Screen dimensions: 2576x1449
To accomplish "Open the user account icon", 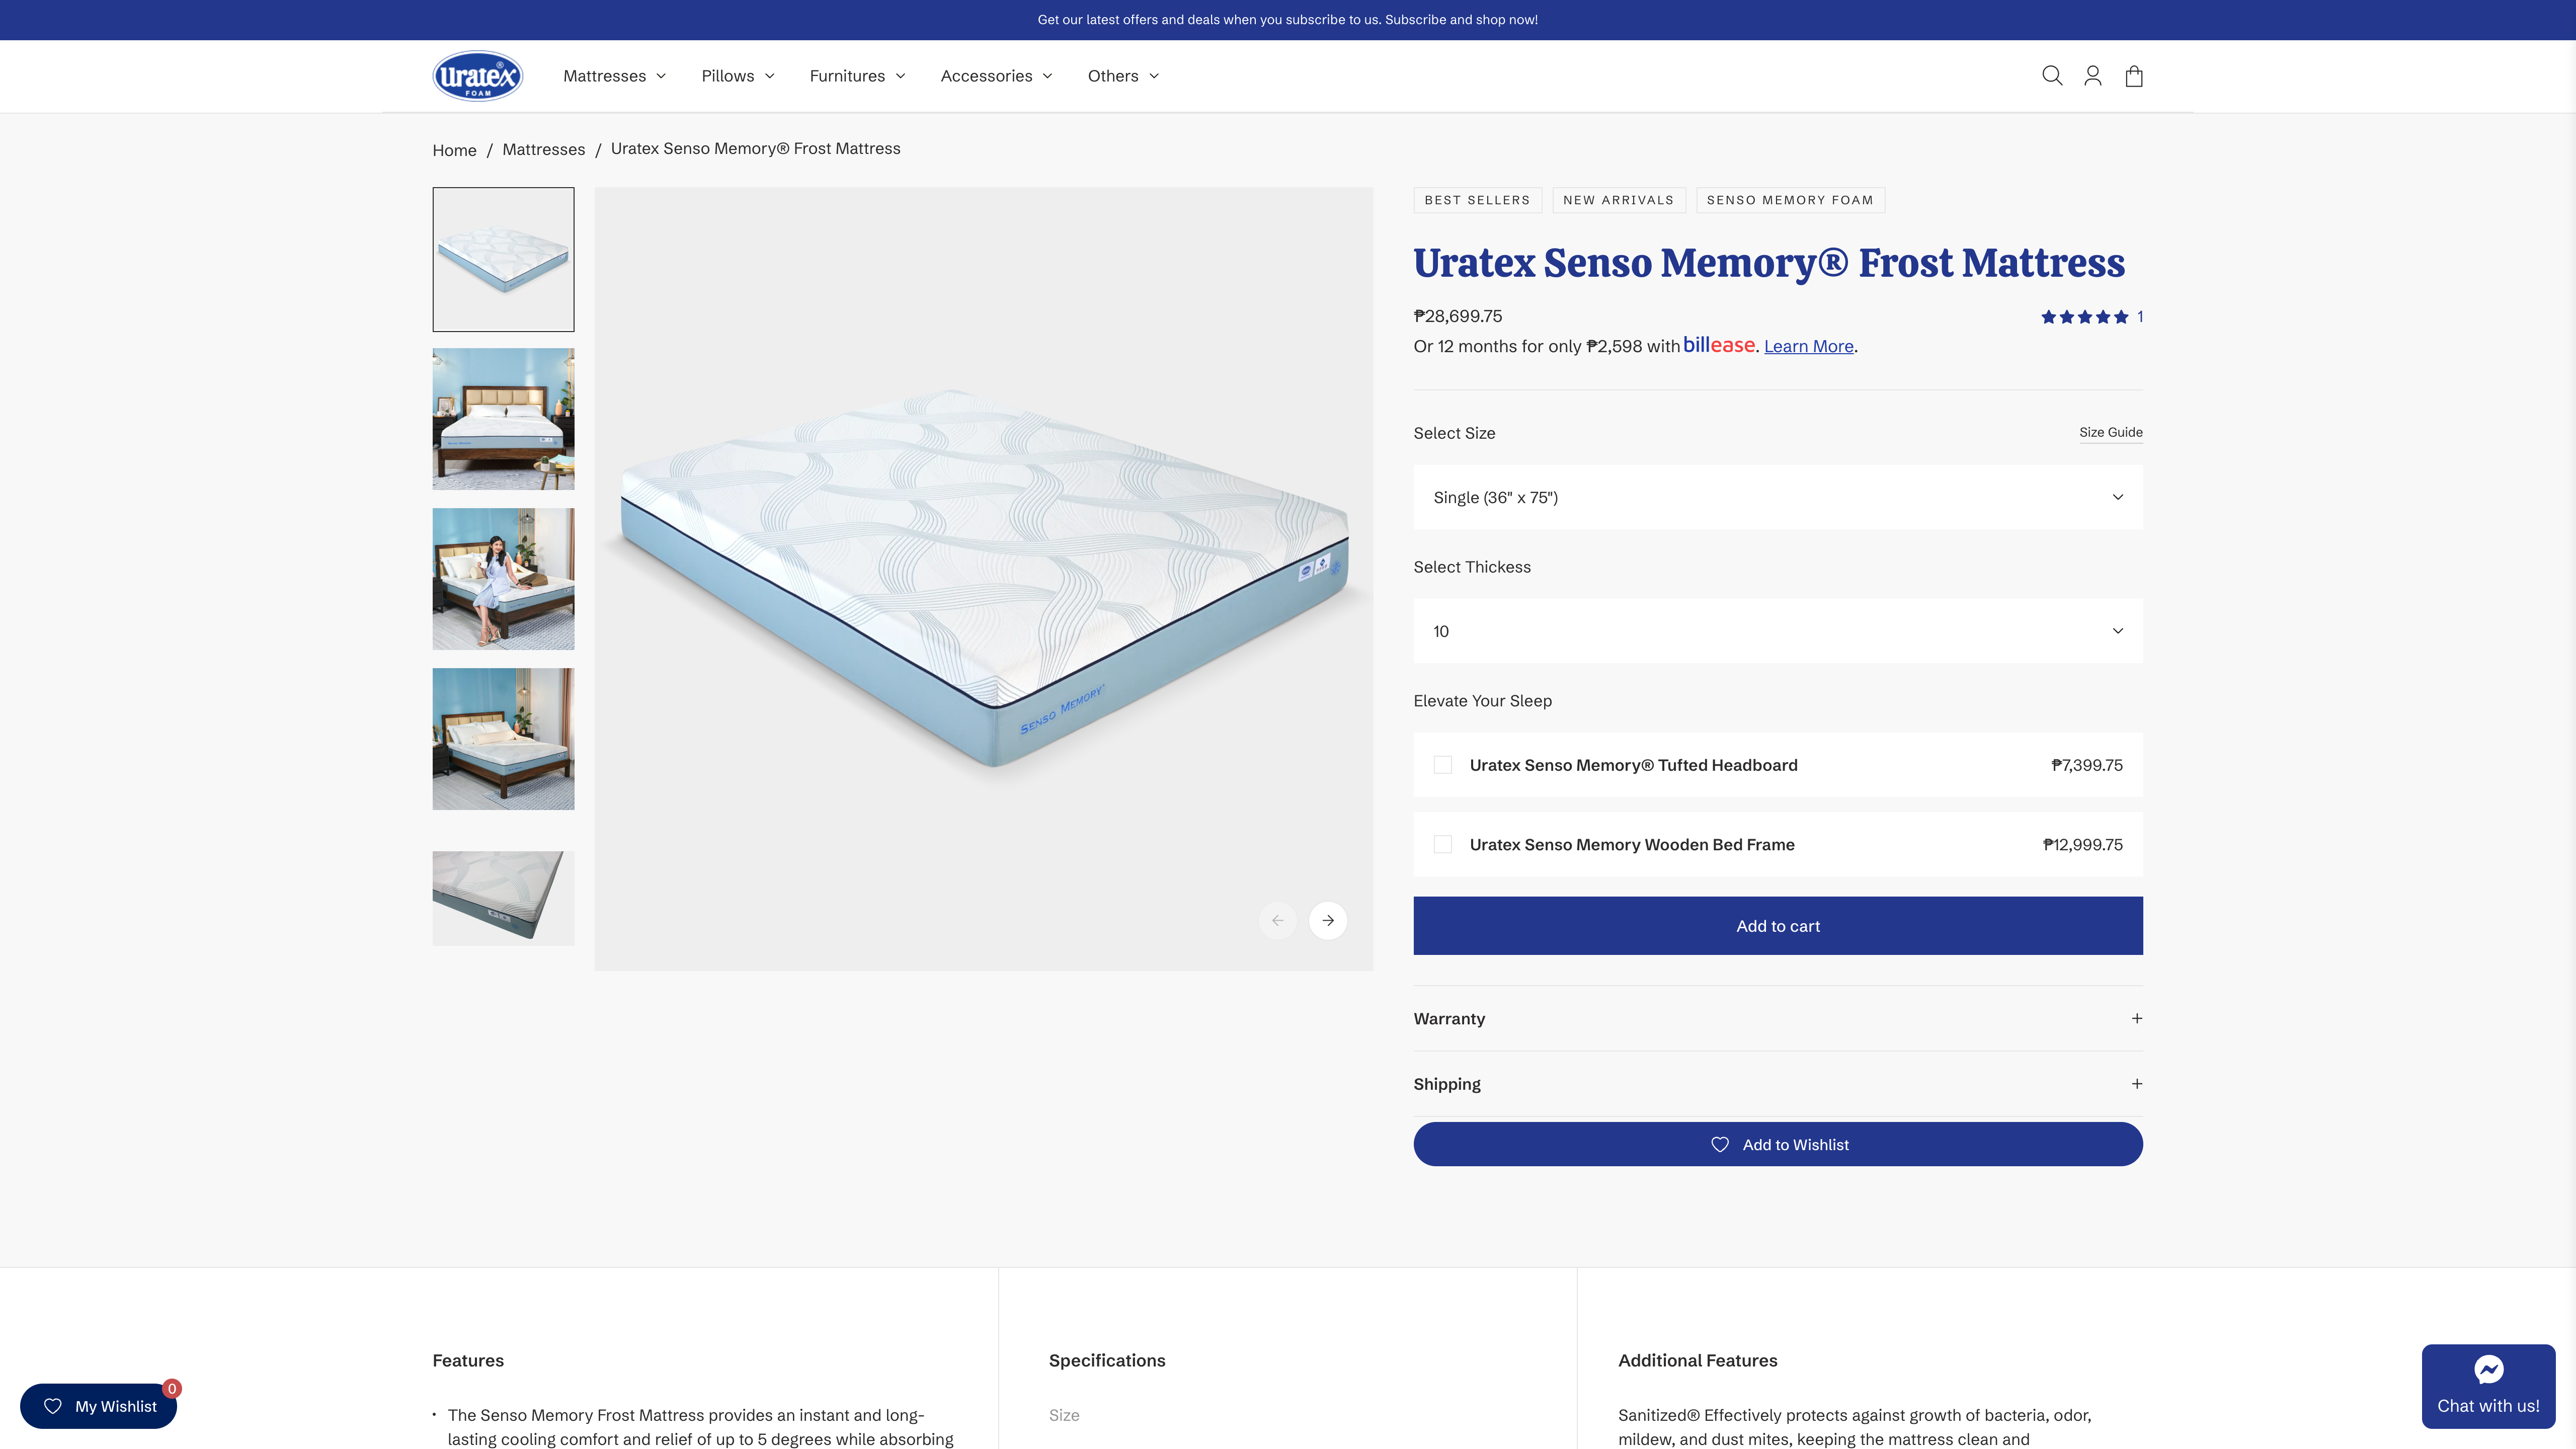I will click(2092, 76).
